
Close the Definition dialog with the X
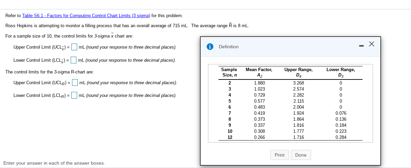[372, 44]
